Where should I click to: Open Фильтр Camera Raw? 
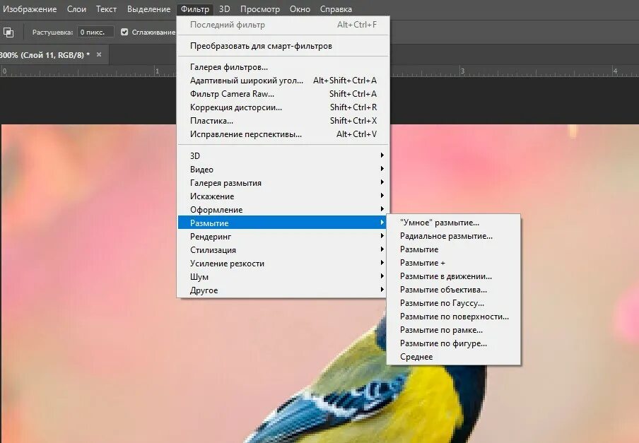tap(283, 94)
